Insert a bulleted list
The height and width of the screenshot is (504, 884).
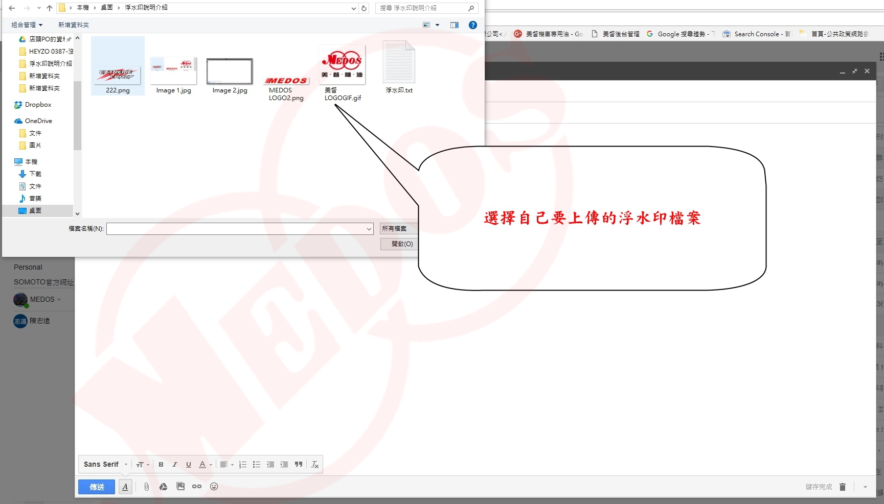tap(257, 464)
